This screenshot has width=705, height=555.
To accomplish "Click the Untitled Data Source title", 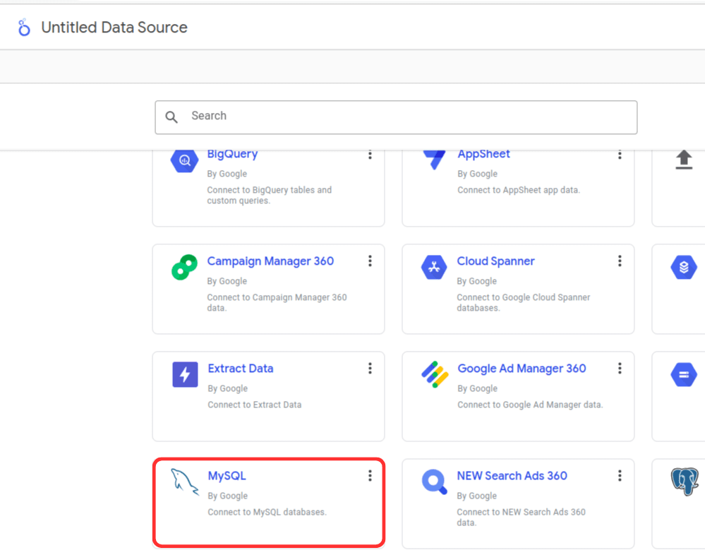I will coord(114,28).
